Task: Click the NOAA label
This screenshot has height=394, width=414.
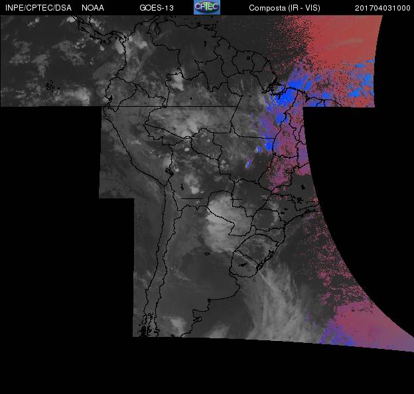Action: (93, 8)
